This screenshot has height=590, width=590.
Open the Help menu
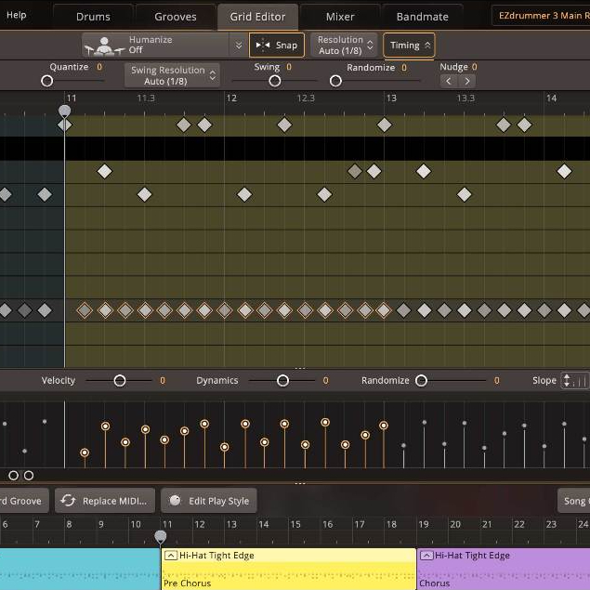point(17,15)
